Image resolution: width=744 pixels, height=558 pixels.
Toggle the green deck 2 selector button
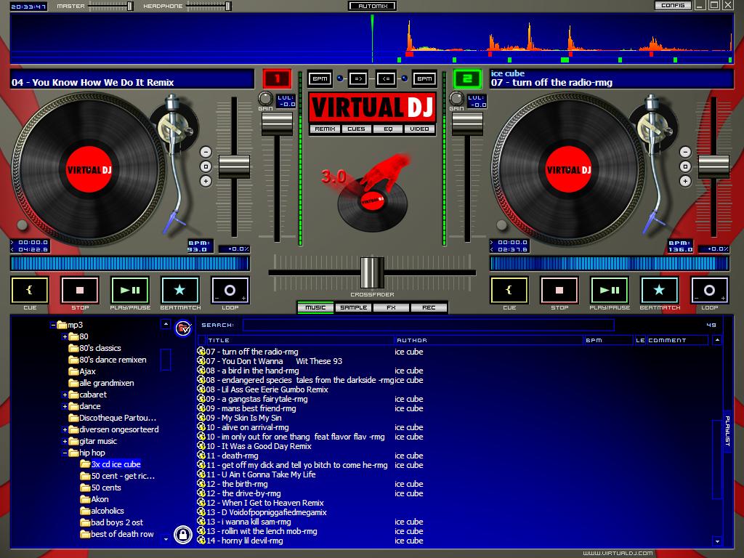(467, 78)
